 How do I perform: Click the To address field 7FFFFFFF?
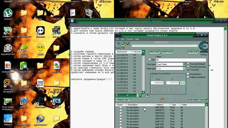coord(172,83)
